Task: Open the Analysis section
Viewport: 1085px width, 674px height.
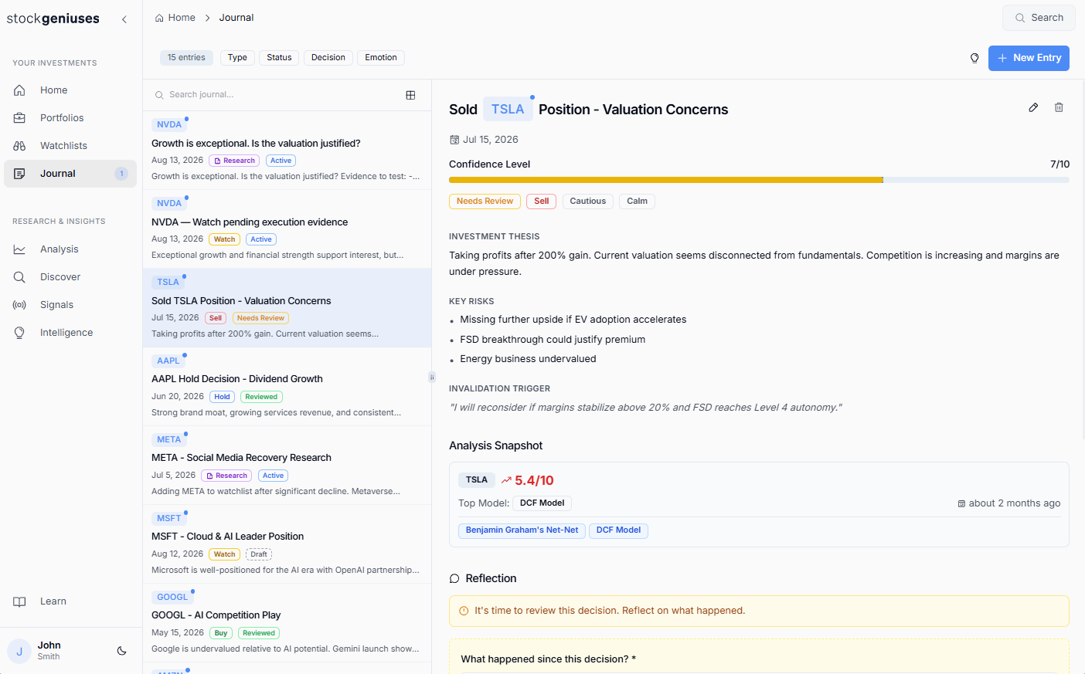Action: tap(70, 249)
